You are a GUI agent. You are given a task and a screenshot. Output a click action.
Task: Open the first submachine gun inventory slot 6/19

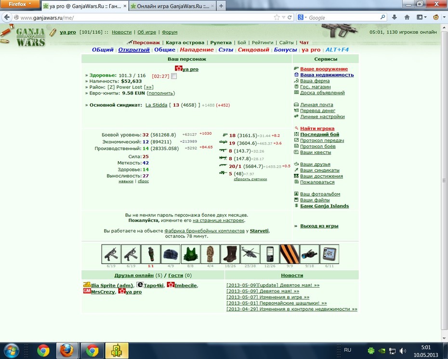pos(111,254)
